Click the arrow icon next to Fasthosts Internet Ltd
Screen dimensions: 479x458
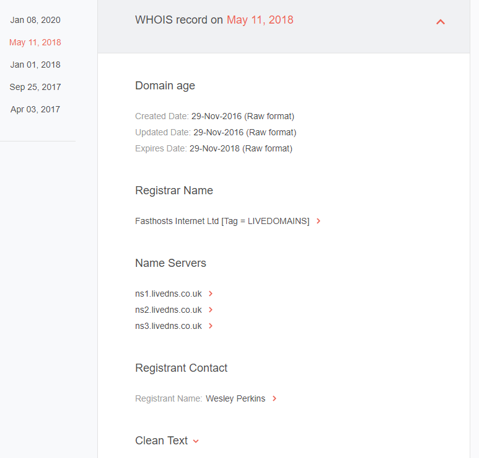click(319, 221)
